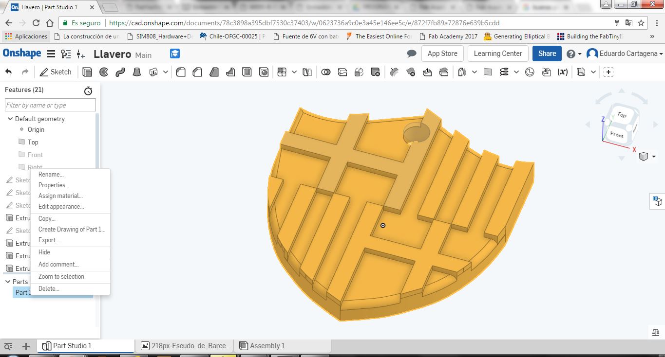
Task: Select the Hole tool
Action: click(x=264, y=72)
